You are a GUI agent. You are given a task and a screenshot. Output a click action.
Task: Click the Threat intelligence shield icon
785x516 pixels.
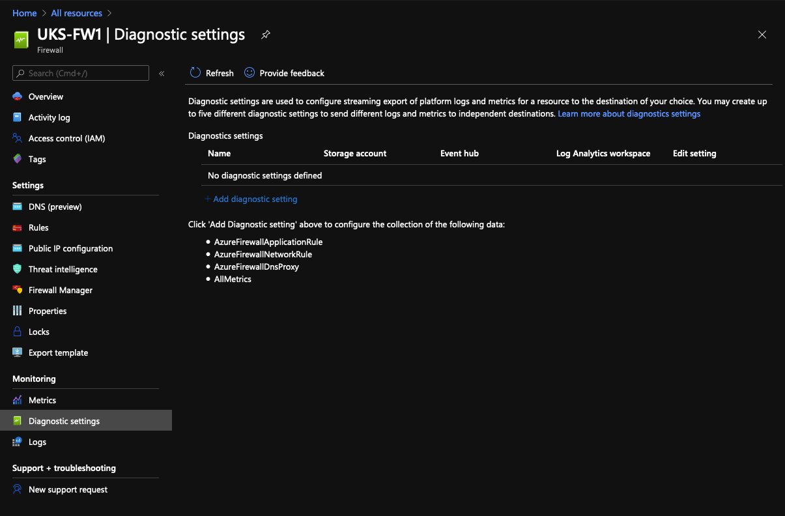coord(18,269)
